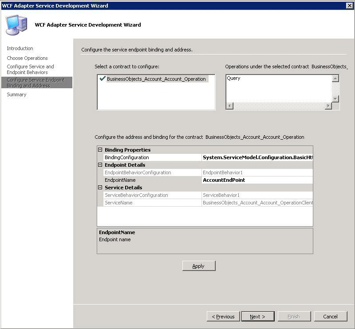Close the wizard with the X button

350,6
